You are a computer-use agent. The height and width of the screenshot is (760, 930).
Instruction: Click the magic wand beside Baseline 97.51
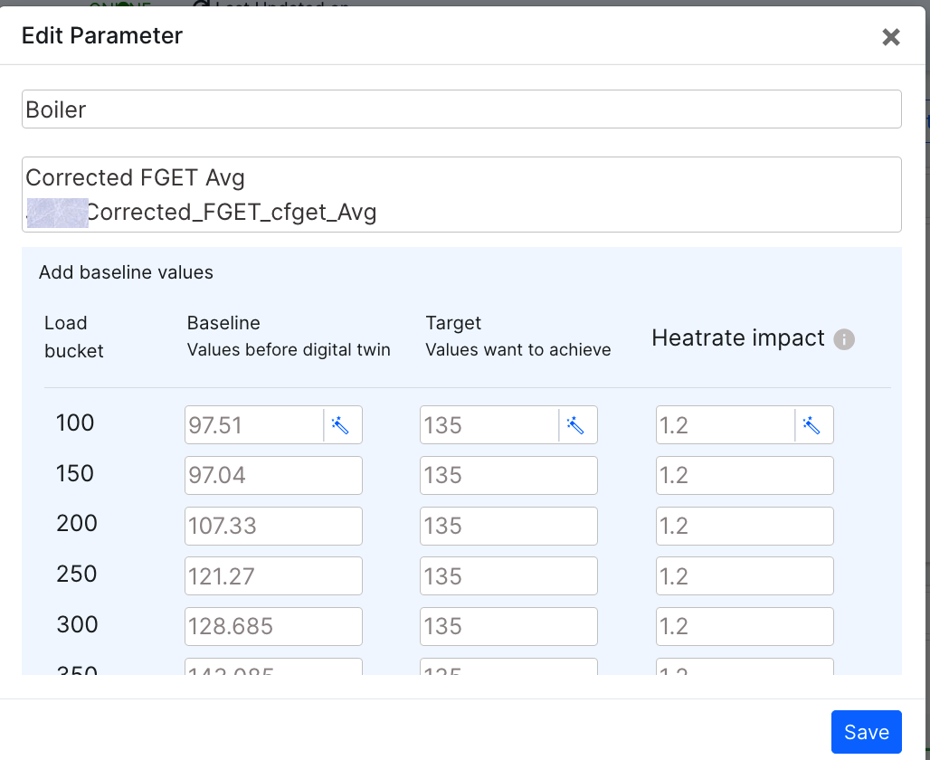coord(340,425)
